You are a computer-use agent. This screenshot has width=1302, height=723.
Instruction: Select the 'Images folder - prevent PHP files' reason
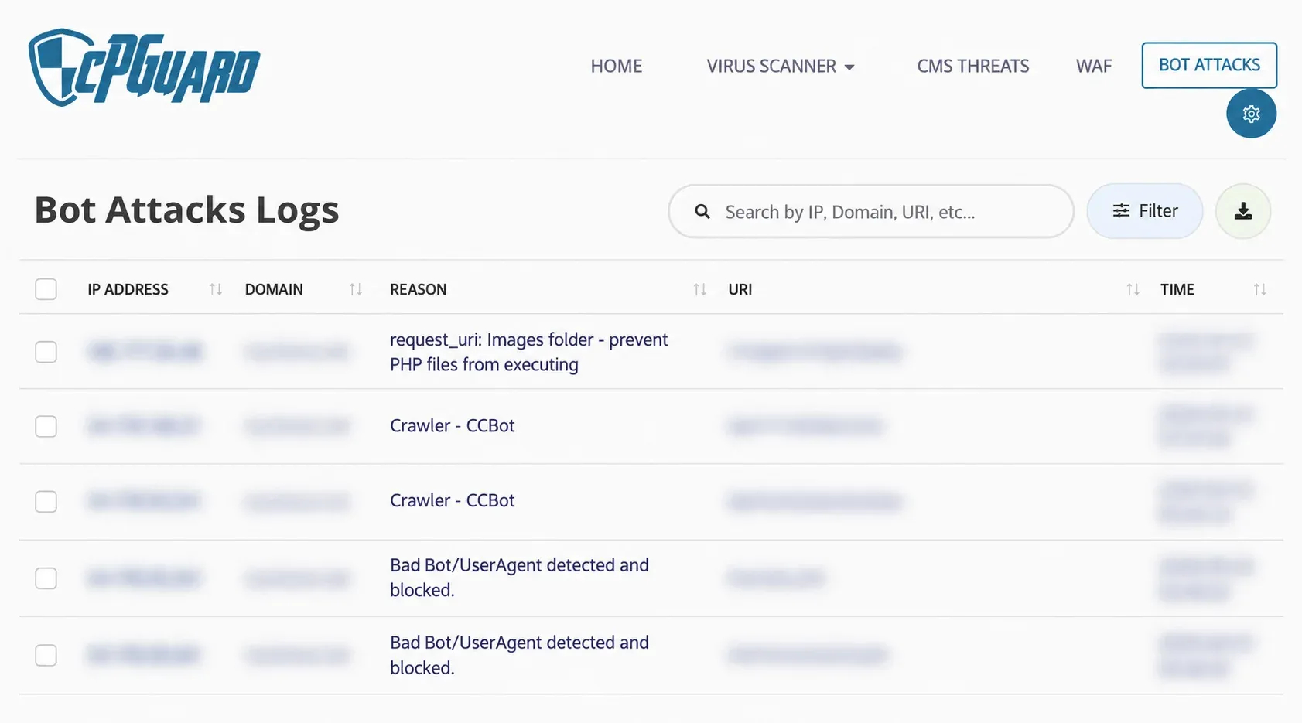pyautogui.click(x=529, y=352)
